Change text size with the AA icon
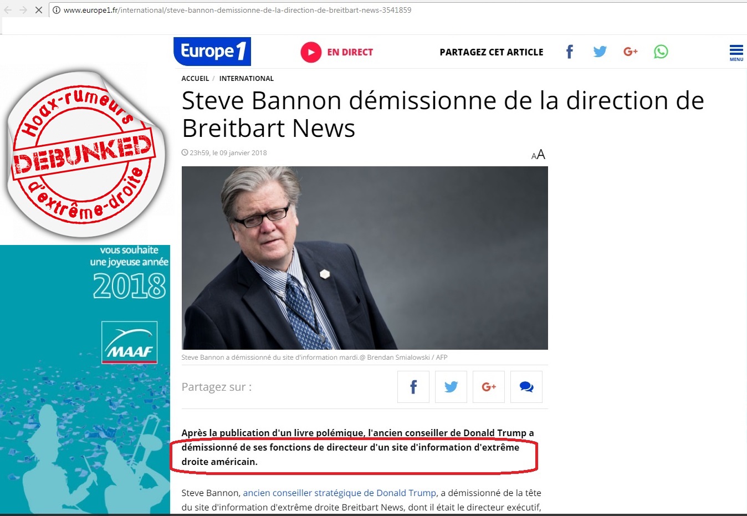 [x=538, y=155]
